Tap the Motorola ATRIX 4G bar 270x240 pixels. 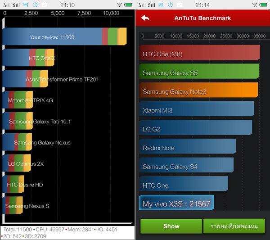(x=18, y=100)
